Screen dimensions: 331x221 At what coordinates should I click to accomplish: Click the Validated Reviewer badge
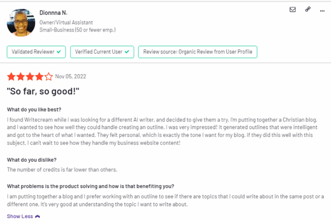[36, 52]
